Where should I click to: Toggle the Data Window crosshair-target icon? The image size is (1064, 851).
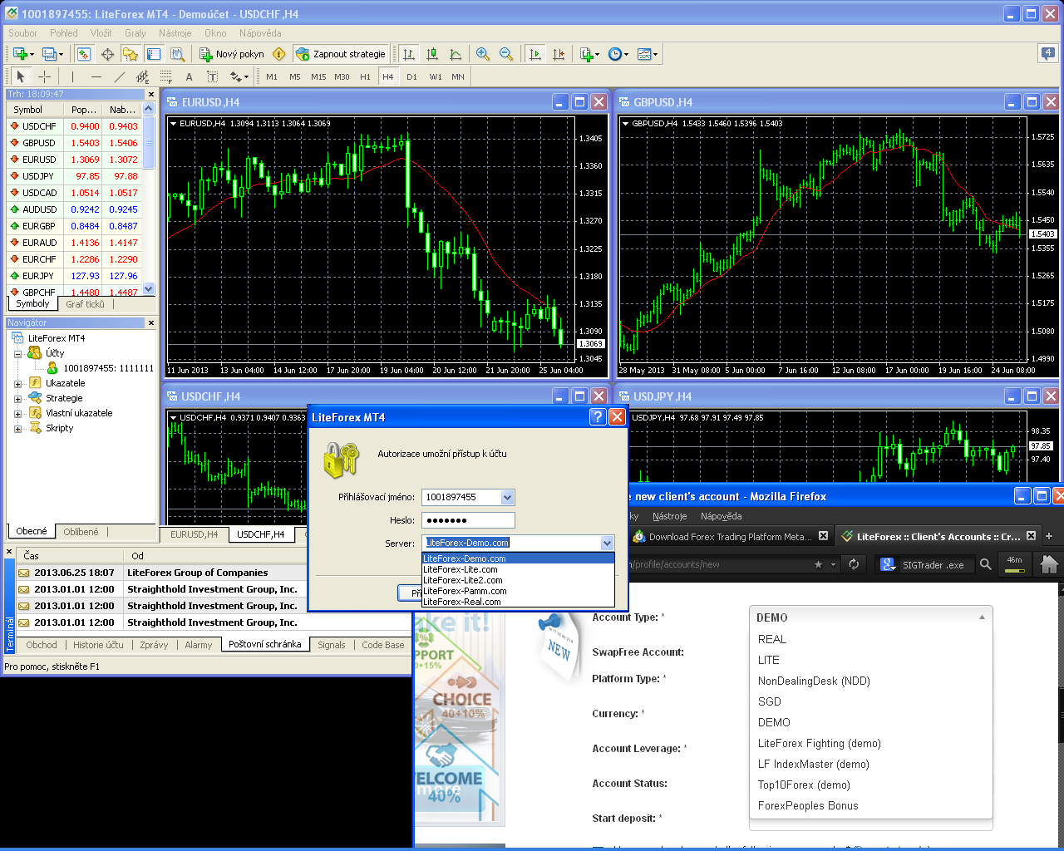tap(107, 54)
